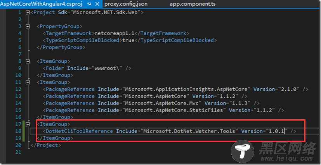The image size is (321, 165).
Task: Collapse the Project element on line 1
Action: pyautogui.click(x=28, y=12)
